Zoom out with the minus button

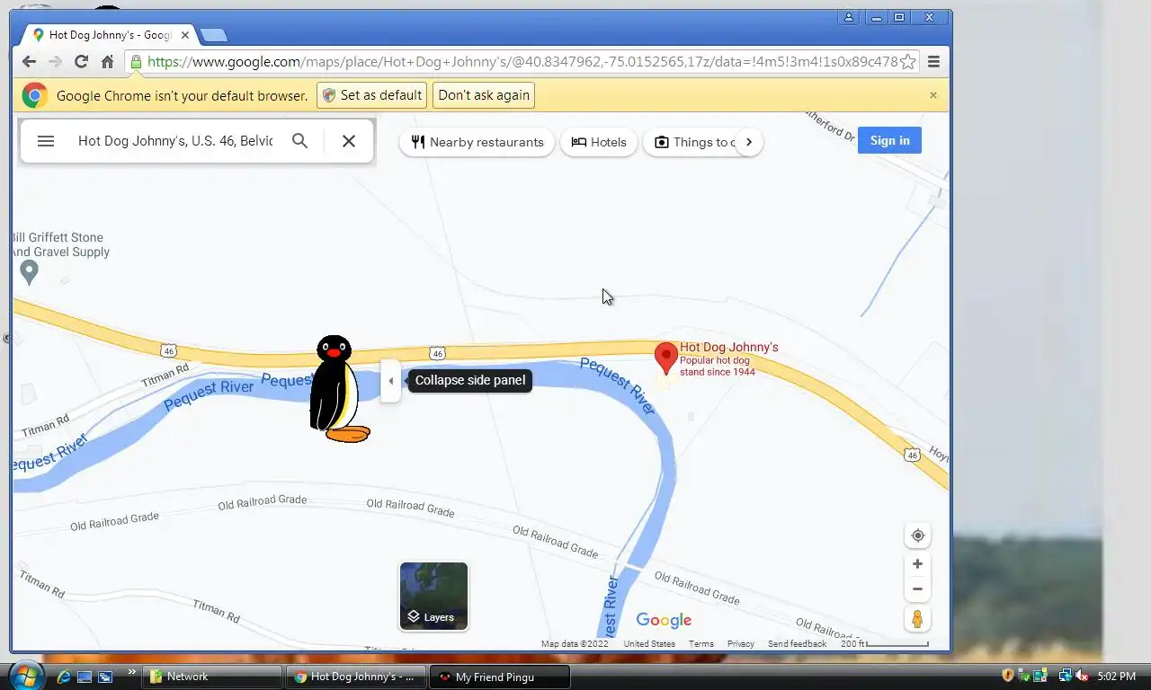pyautogui.click(x=917, y=589)
